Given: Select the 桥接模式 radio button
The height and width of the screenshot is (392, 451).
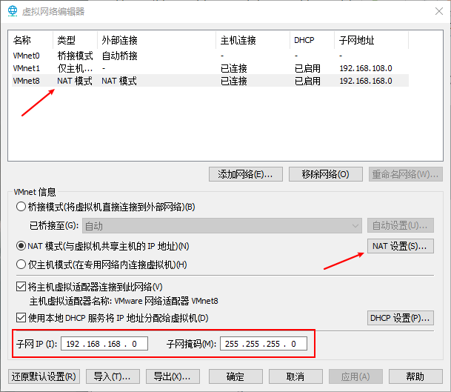Looking at the screenshot, I should 21,207.
